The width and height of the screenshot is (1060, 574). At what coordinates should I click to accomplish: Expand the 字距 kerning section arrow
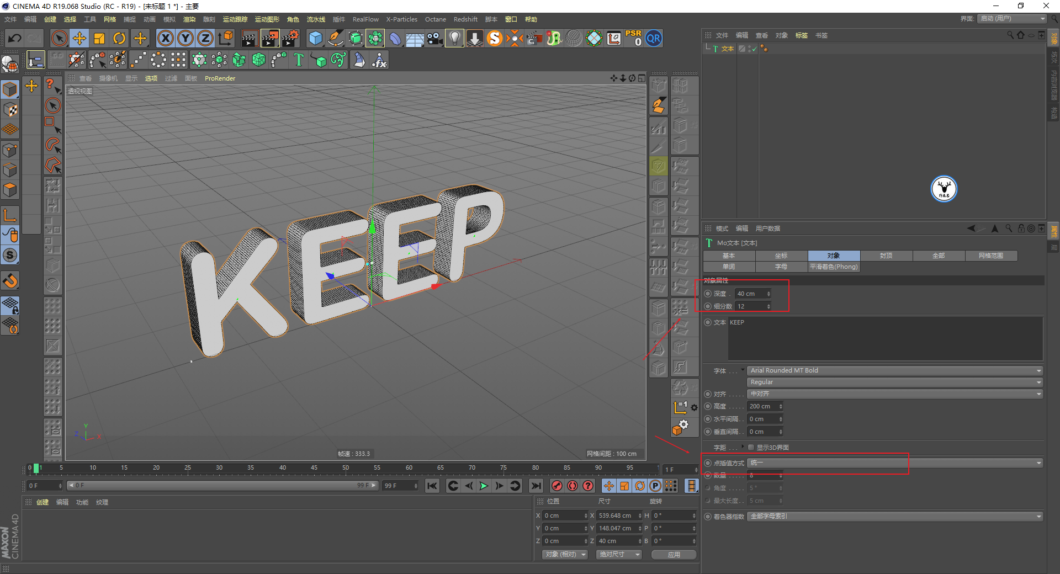tap(743, 447)
